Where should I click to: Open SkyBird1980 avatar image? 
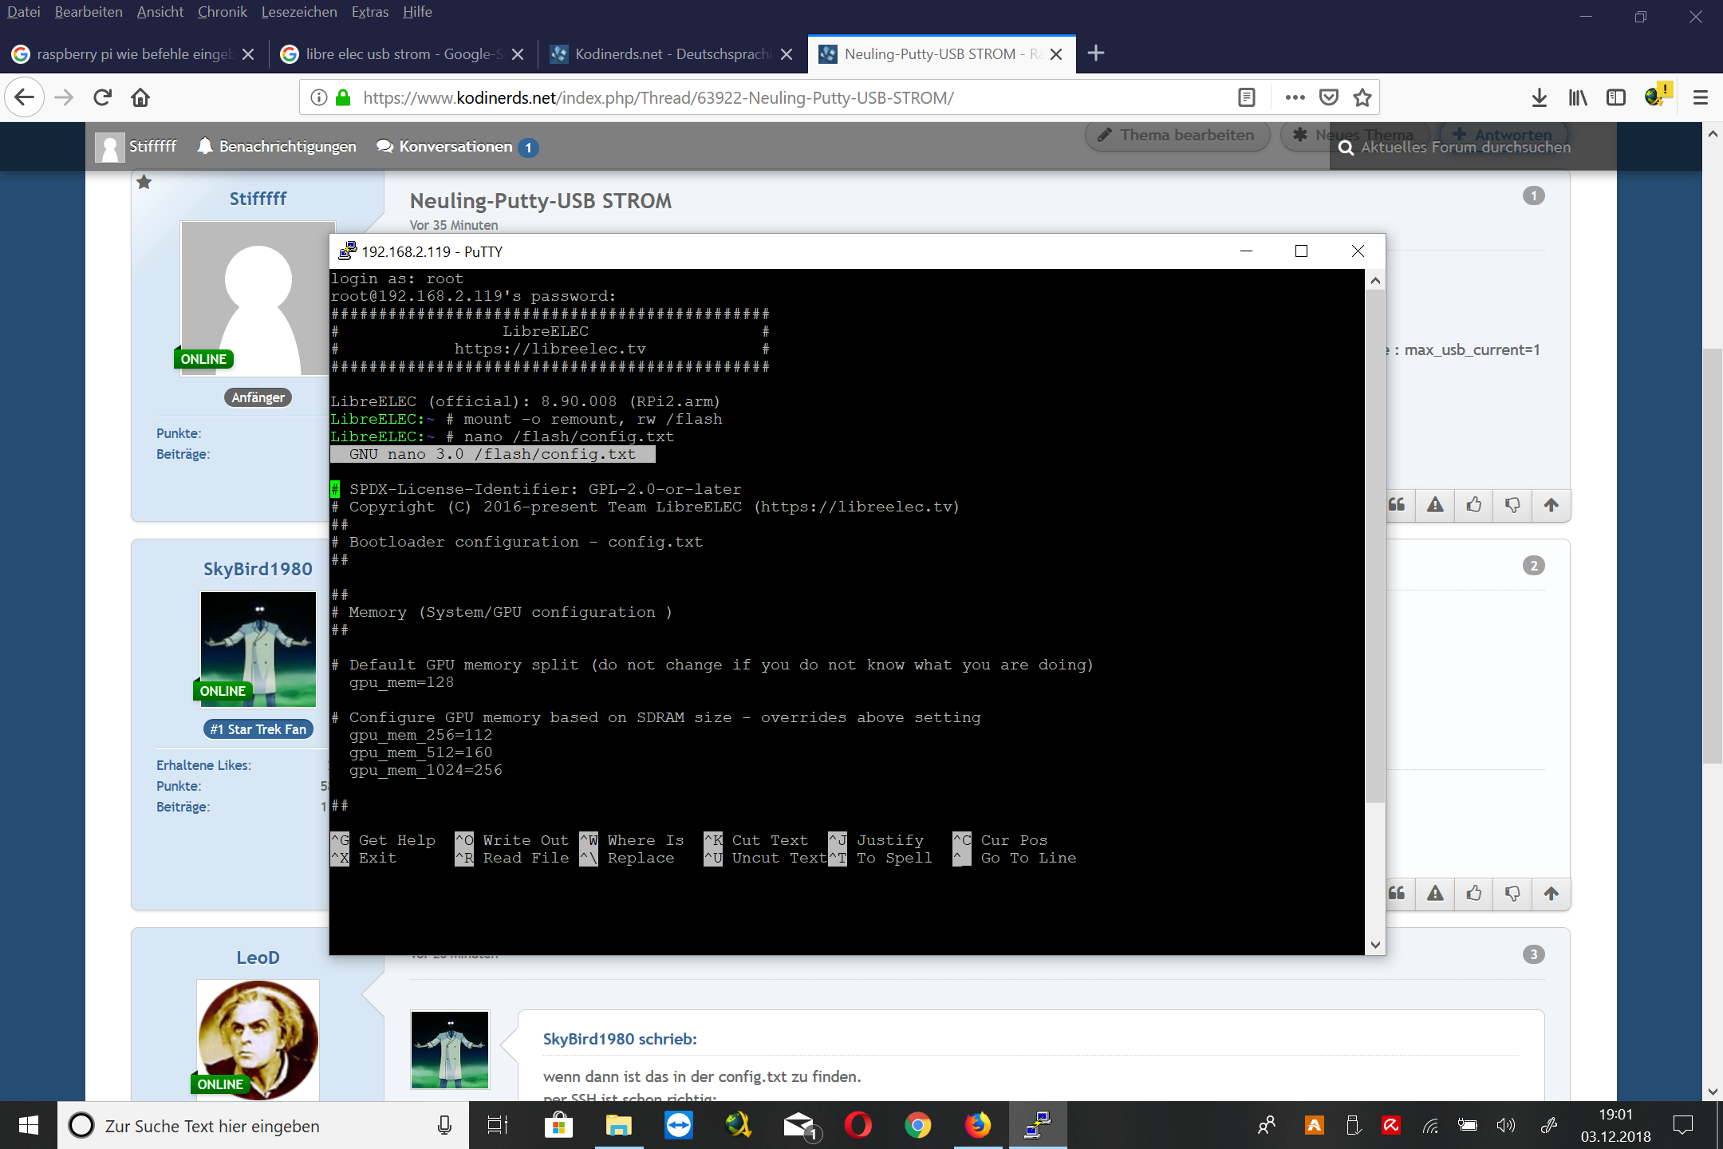pos(258,648)
